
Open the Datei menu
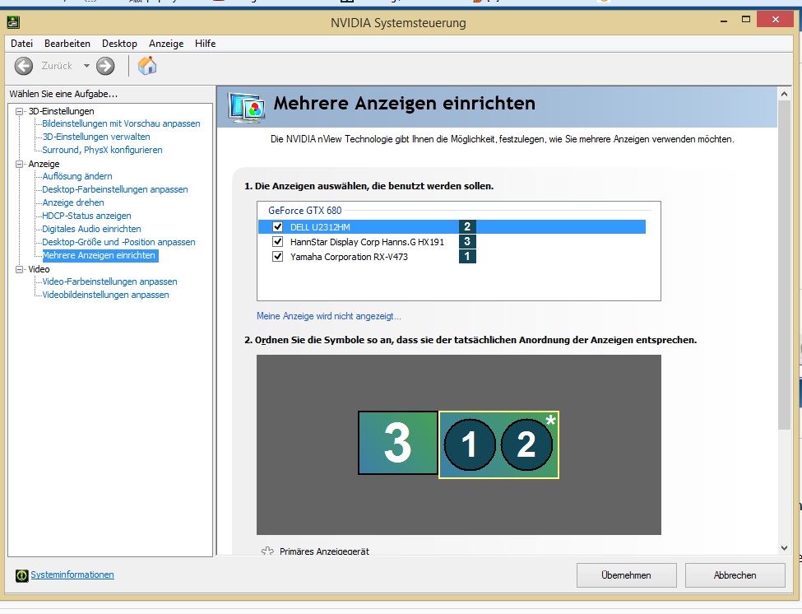pyautogui.click(x=21, y=44)
